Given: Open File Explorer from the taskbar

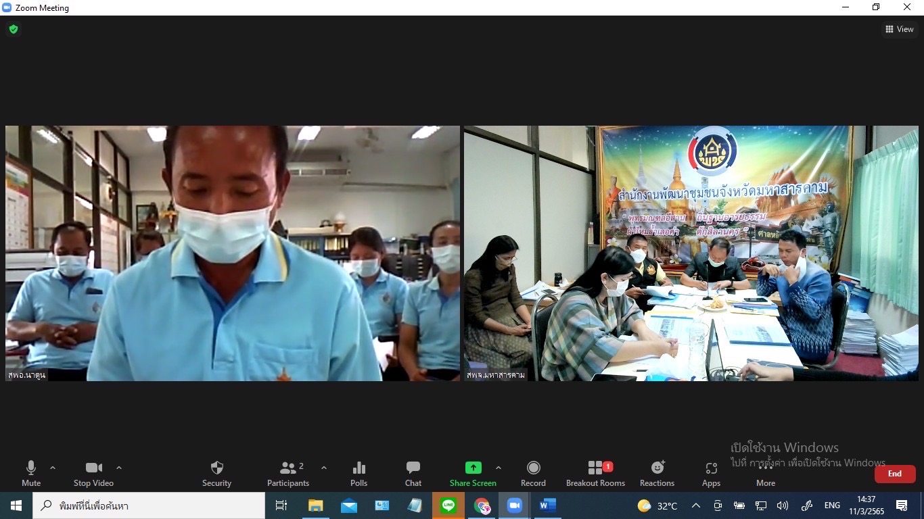Looking at the screenshot, I should pos(315,505).
